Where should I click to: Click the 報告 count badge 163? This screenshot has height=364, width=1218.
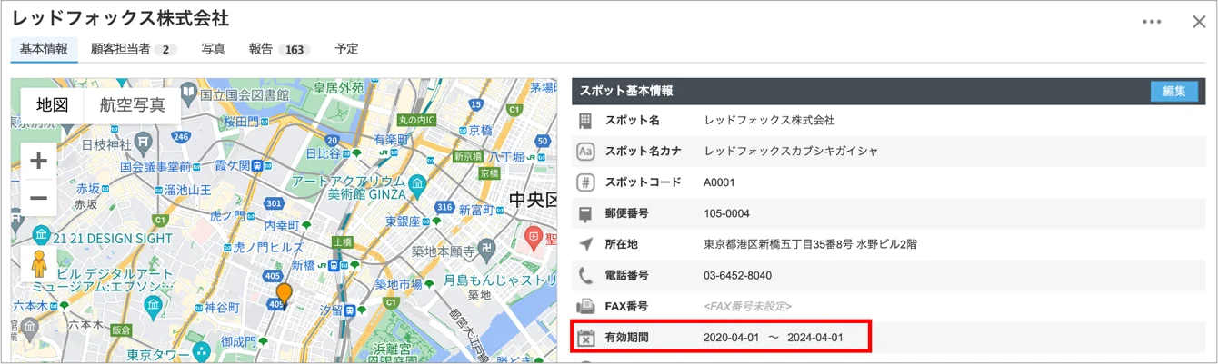click(294, 50)
